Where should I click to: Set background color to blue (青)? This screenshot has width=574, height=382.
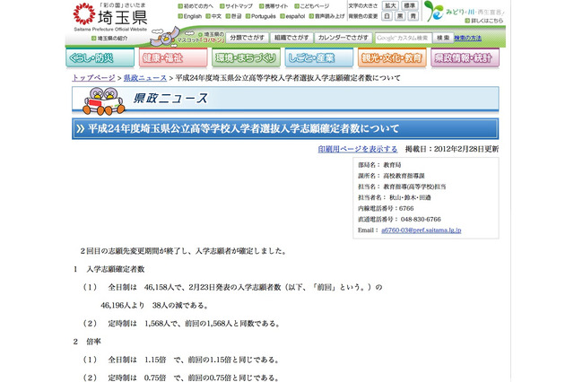[x=413, y=16]
